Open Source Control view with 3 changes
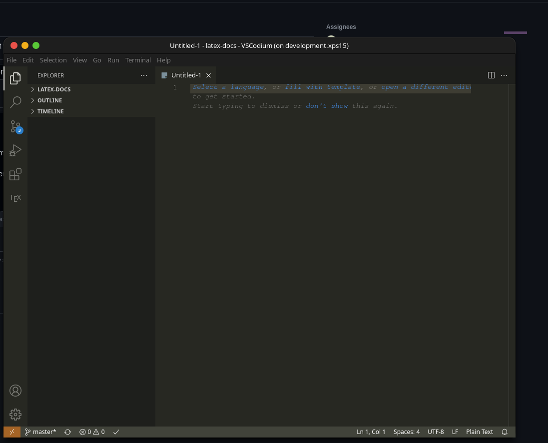This screenshot has height=443, width=548. click(16, 127)
